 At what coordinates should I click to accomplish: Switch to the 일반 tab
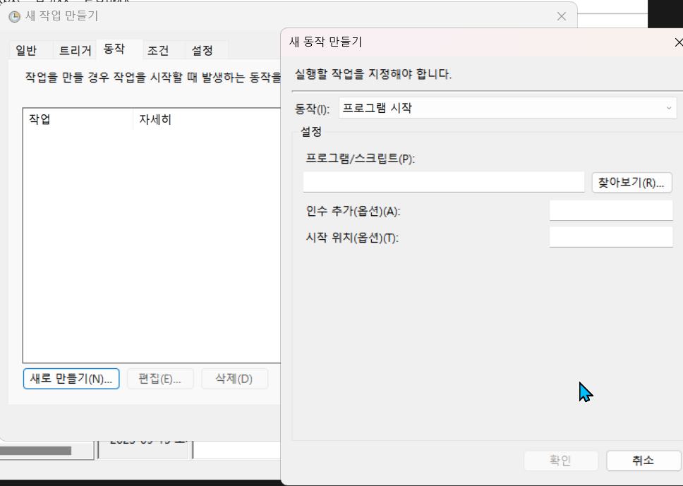(x=26, y=51)
